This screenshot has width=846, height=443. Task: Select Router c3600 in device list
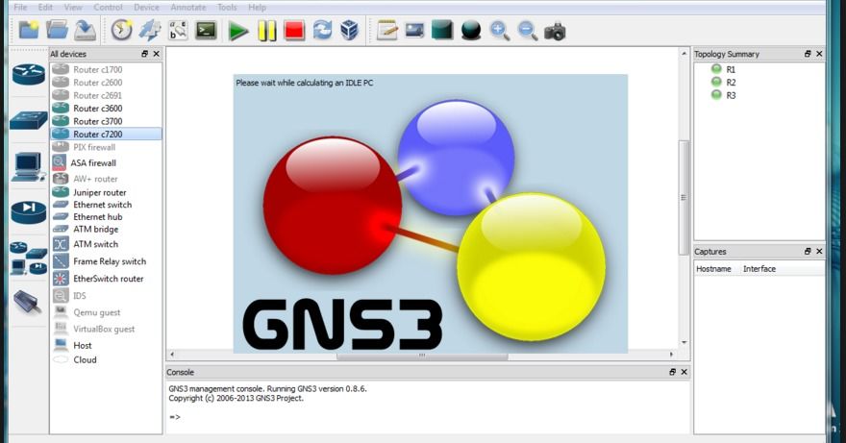107,109
